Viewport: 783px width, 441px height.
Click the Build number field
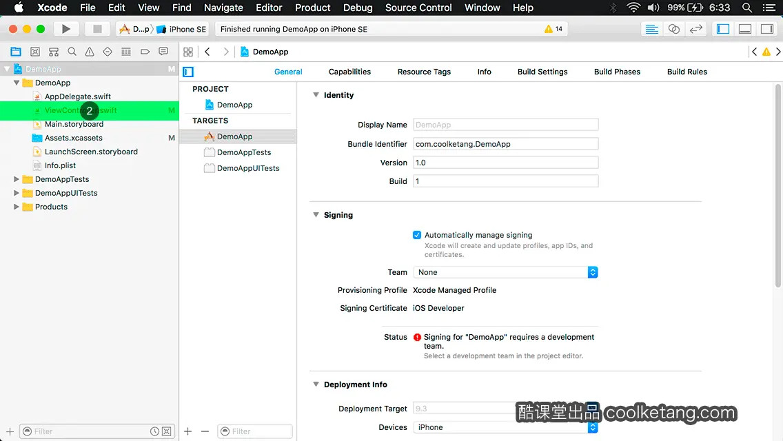coord(505,181)
